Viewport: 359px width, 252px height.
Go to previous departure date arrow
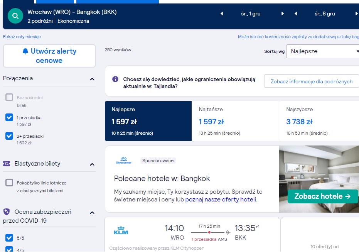click(222, 14)
